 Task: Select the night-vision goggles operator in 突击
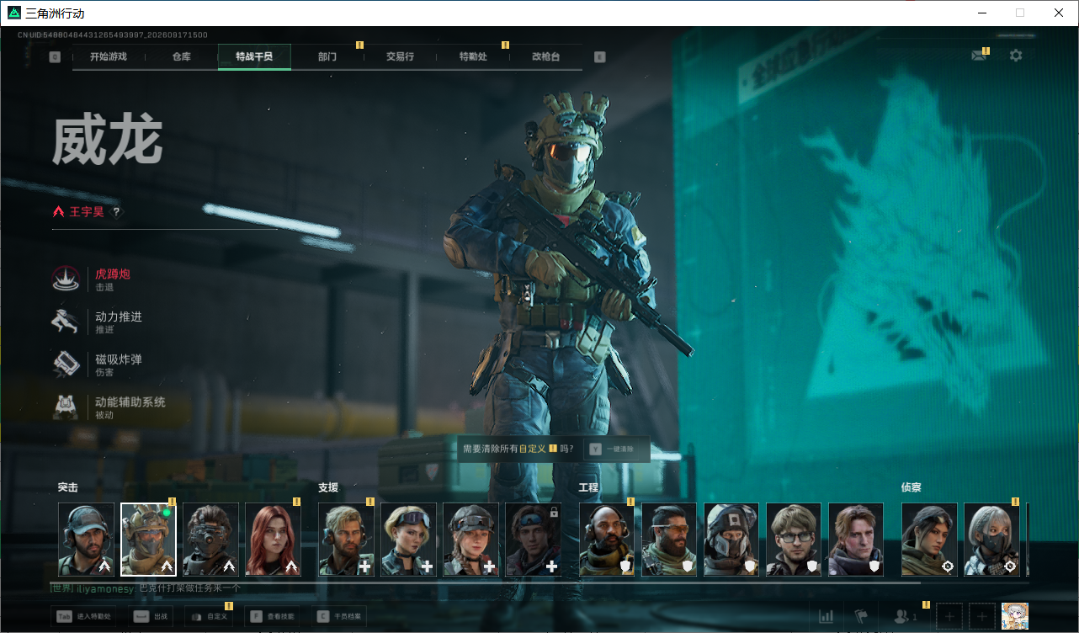pos(211,540)
